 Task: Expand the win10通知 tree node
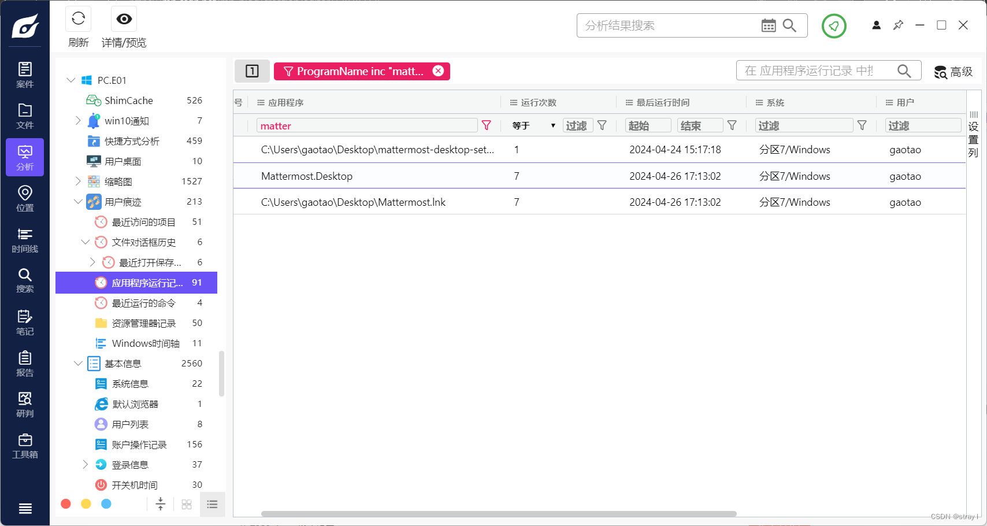coord(78,120)
